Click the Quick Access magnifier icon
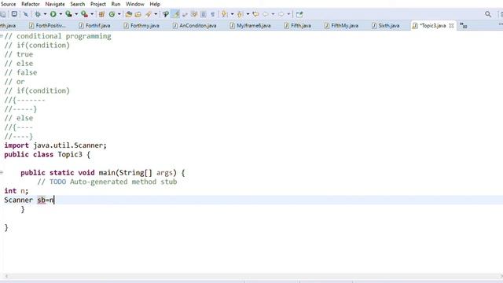503x283 pixels. tap(488, 14)
